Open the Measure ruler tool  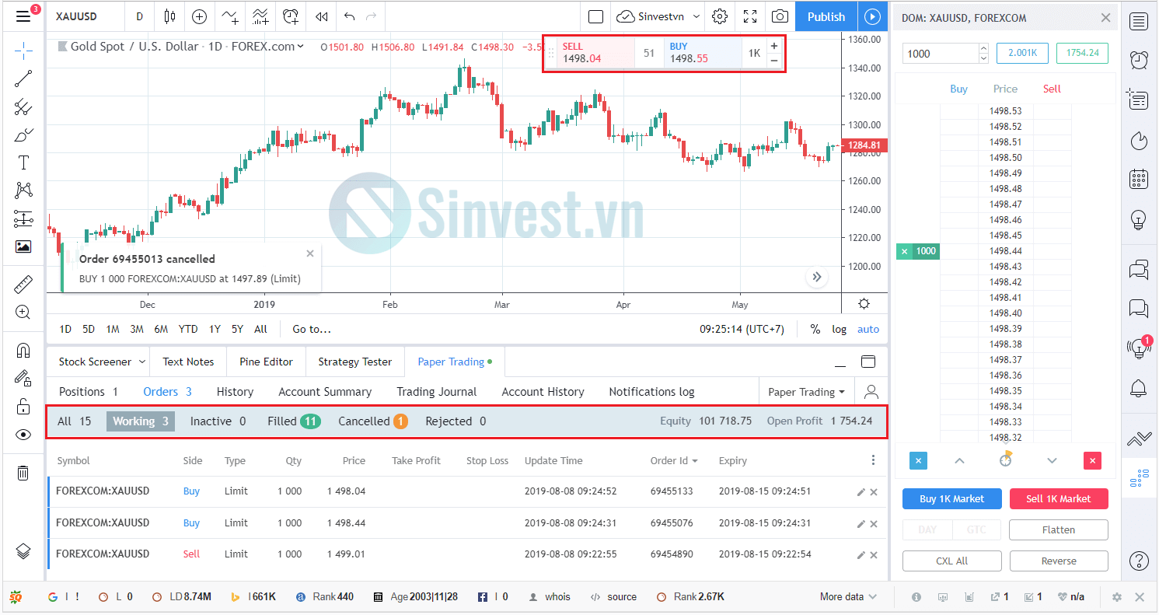tap(23, 285)
